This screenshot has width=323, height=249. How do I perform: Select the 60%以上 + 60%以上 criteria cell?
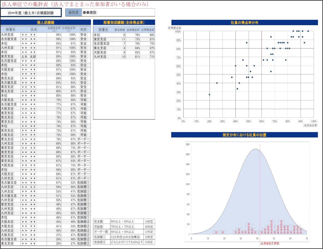point(123,232)
